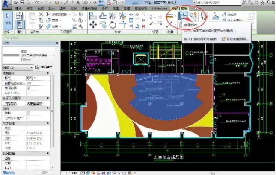Click the Edit Boundary icon
This screenshot has width=276, height=175.
(204, 16)
